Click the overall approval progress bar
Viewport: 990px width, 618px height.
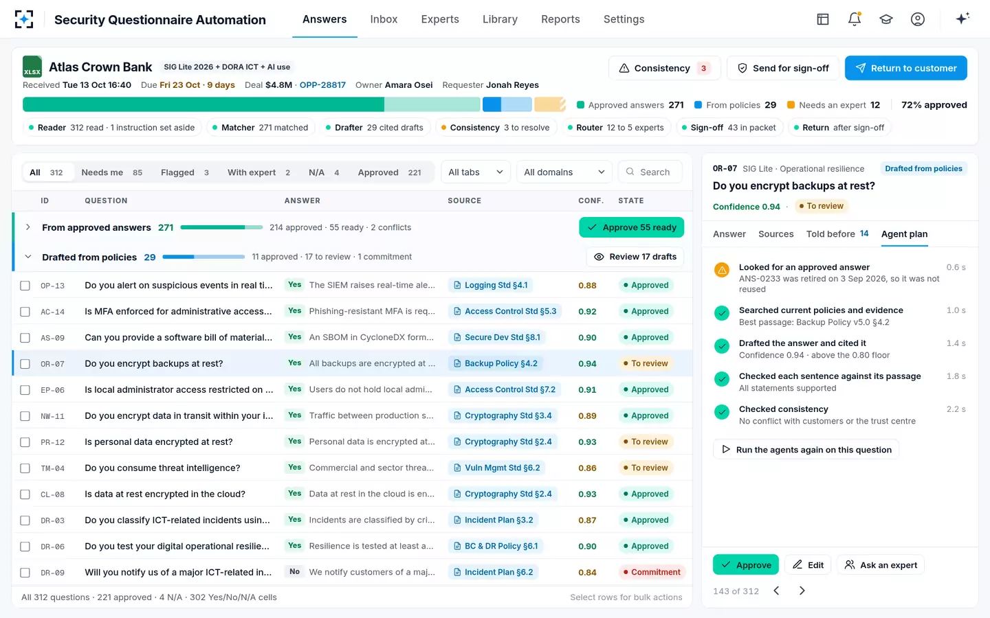click(x=294, y=104)
